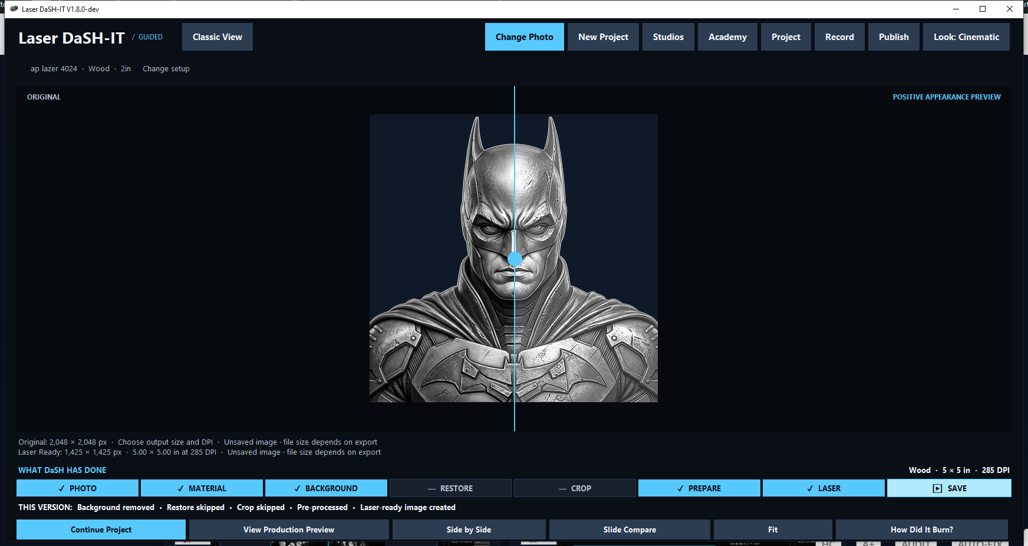Click the compare slider handle on the image

pos(515,259)
